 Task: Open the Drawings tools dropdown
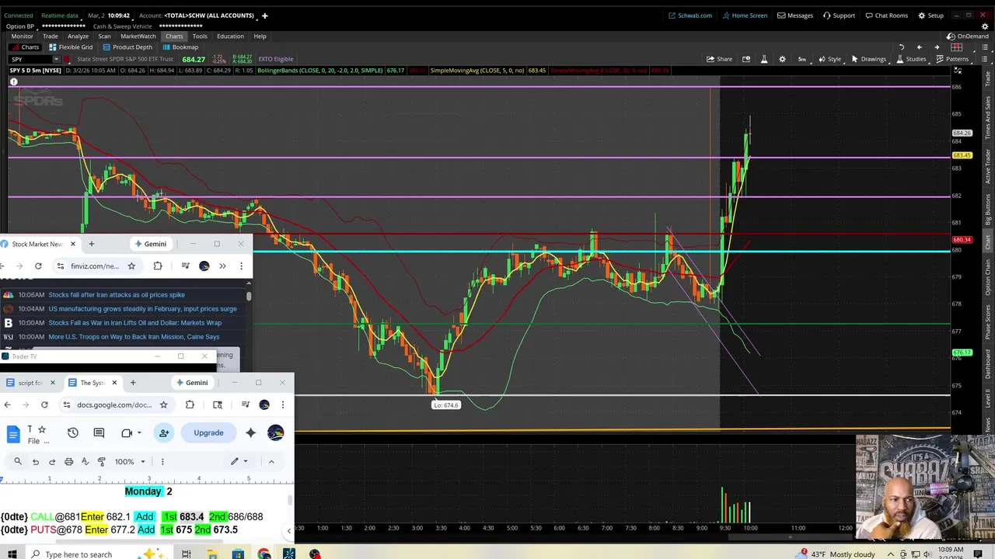pyautogui.click(x=868, y=59)
